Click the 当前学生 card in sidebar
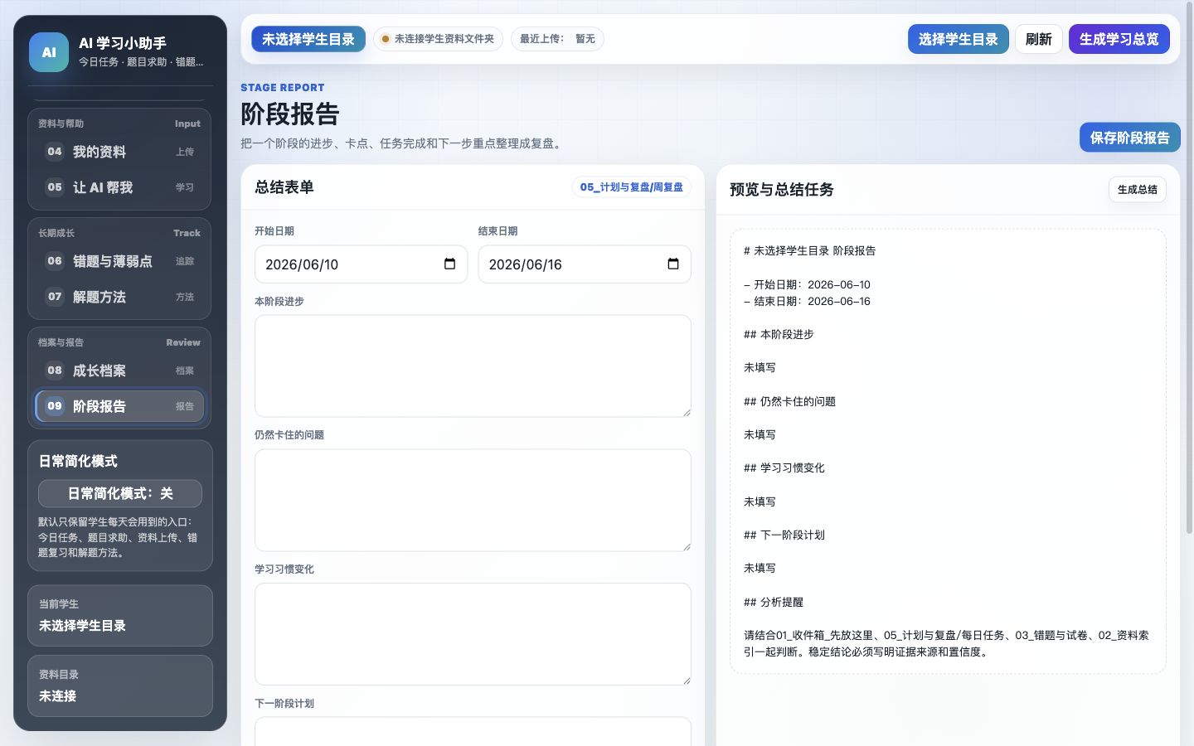Viewport: 1194px width, 746px height. (120, 616)
